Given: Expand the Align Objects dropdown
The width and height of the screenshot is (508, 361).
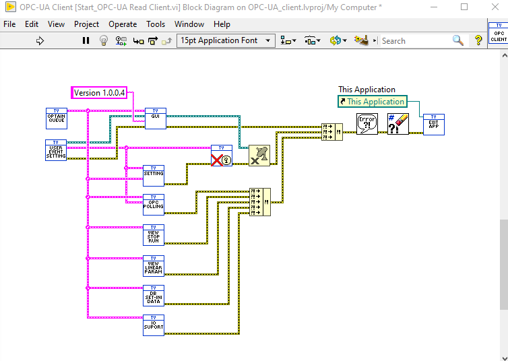Looking at the screenshot, I should pos(288,41).
